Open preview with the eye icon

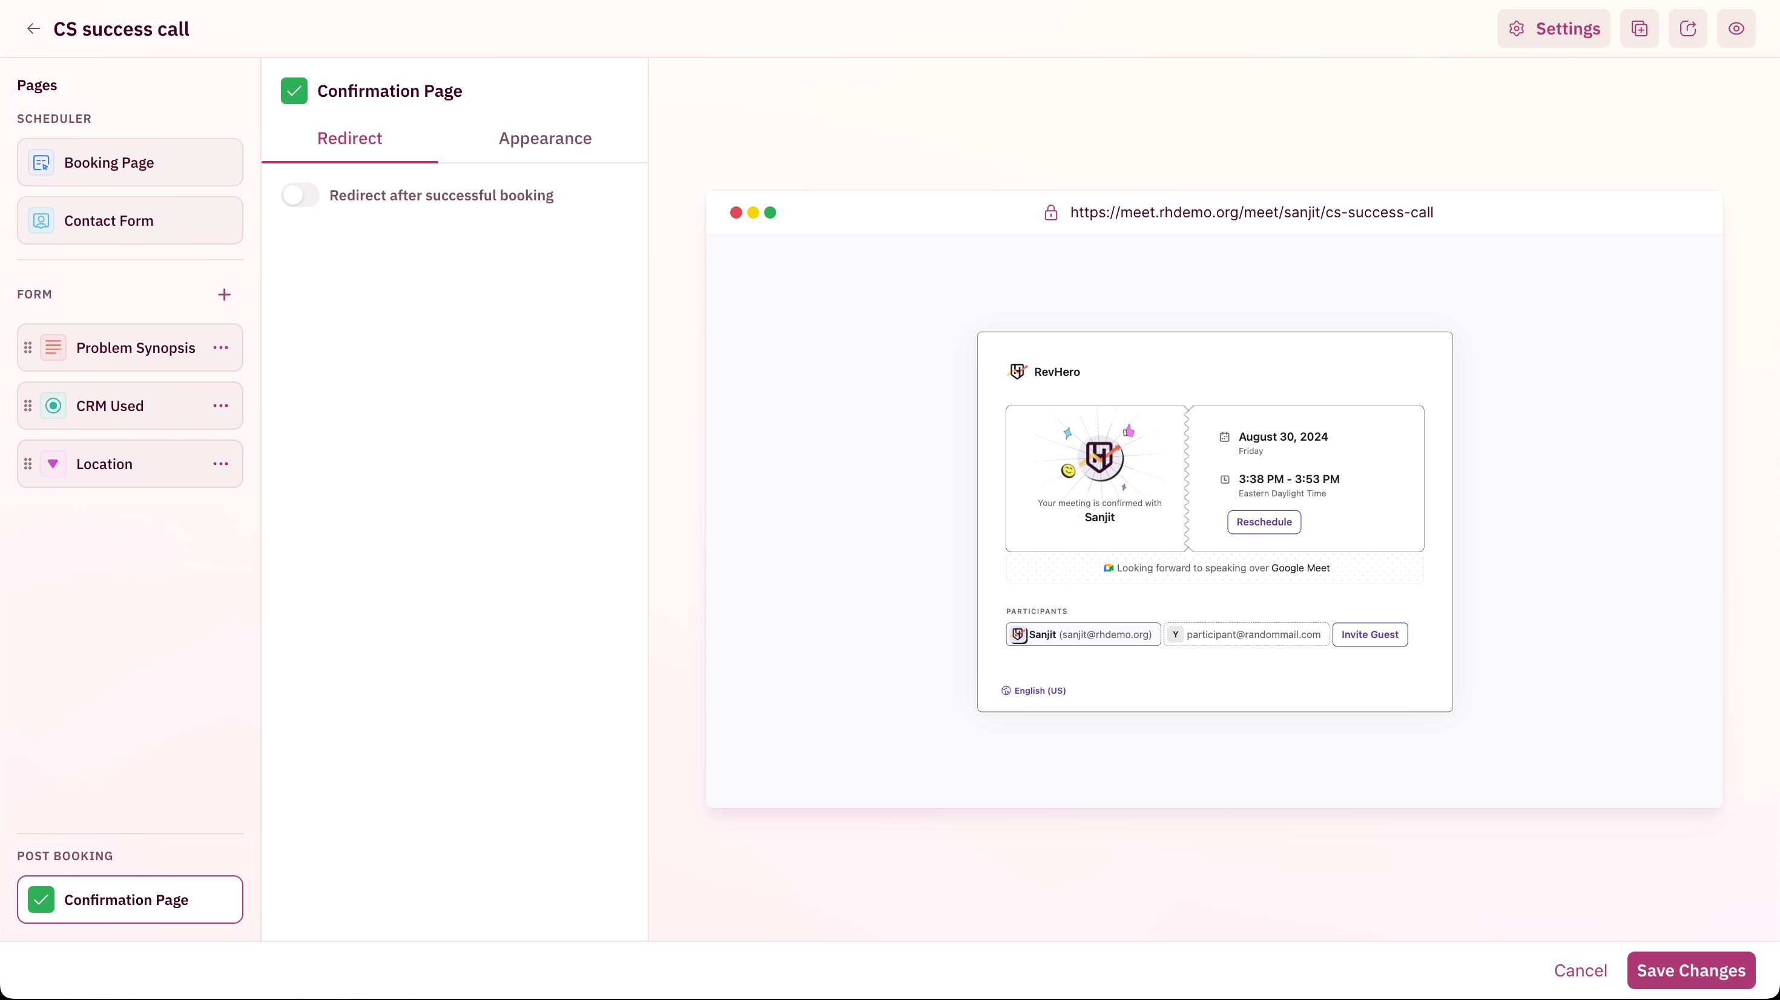click(1736, 28)
